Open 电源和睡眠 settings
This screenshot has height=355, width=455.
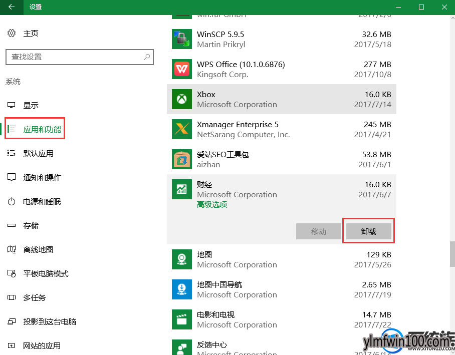pyautogui.click(x=42, y=202)
